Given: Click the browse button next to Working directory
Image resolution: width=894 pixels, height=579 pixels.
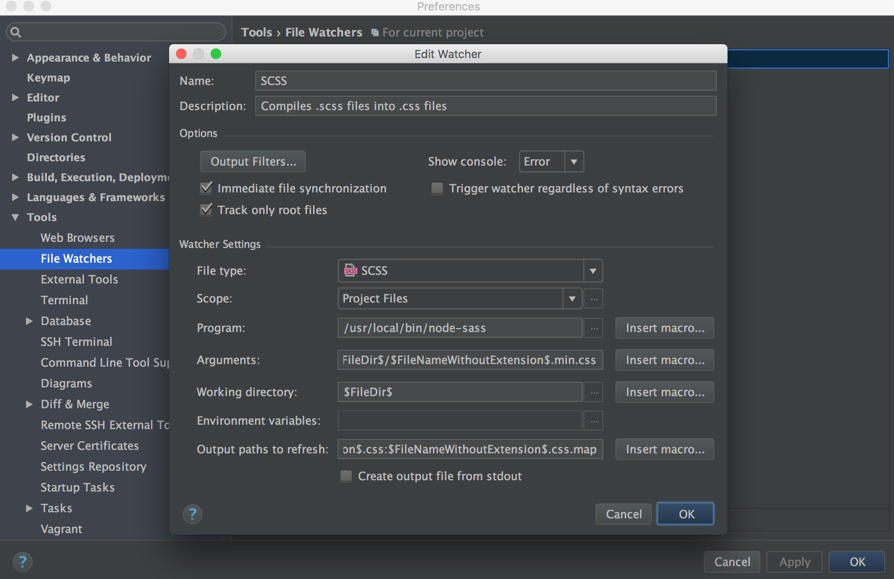Looking at the screenshot, I should pyautogui.click(x=593, y=392).
